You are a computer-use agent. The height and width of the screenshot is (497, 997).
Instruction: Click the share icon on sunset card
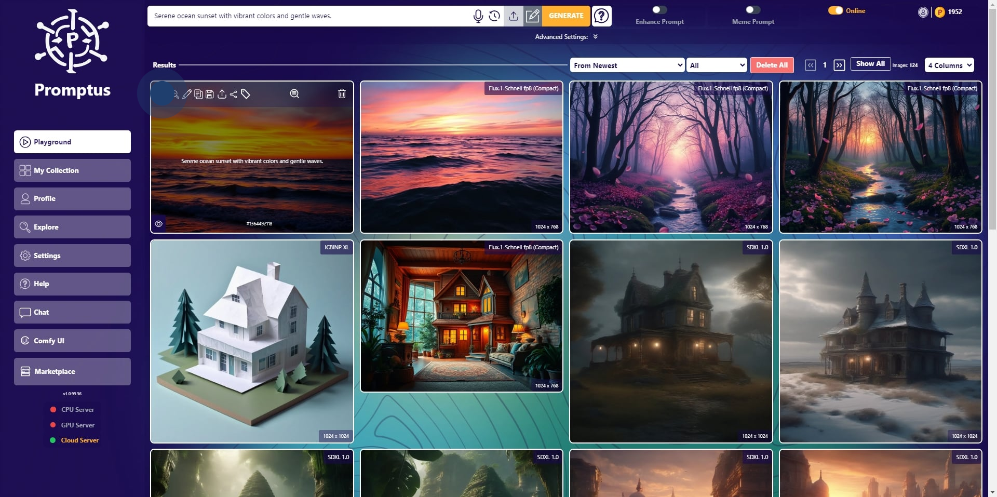(233, 94)
